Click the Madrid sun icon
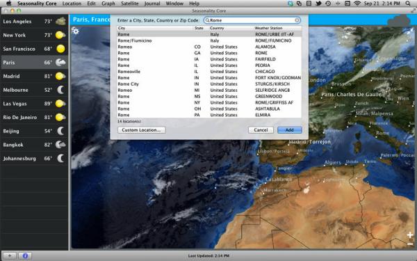 coord(60,76)
